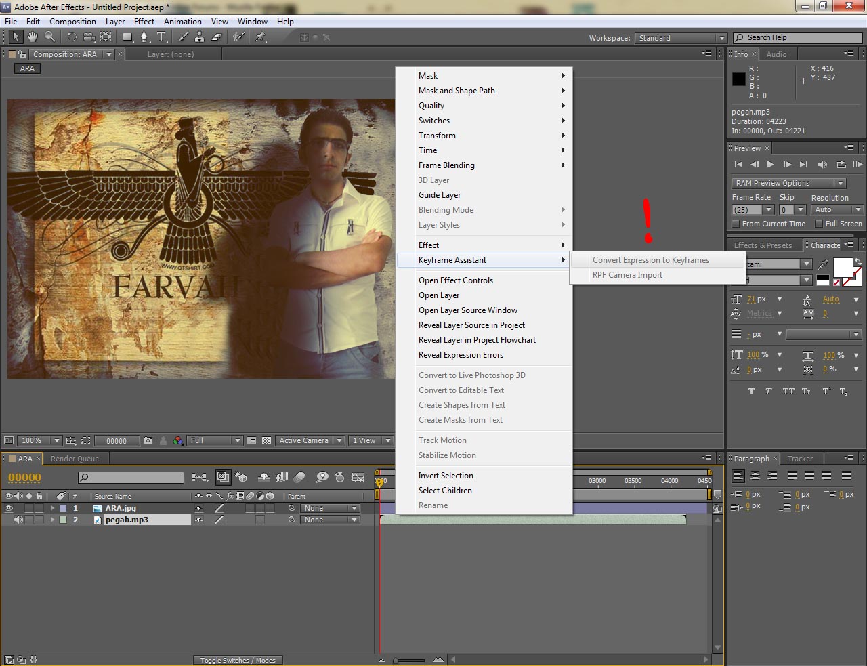Toggle the solo box on pegah.mp3 layer

click(29, 520)
